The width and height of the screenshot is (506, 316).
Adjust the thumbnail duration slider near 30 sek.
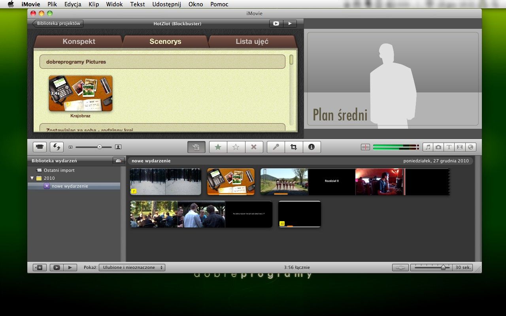443,267
